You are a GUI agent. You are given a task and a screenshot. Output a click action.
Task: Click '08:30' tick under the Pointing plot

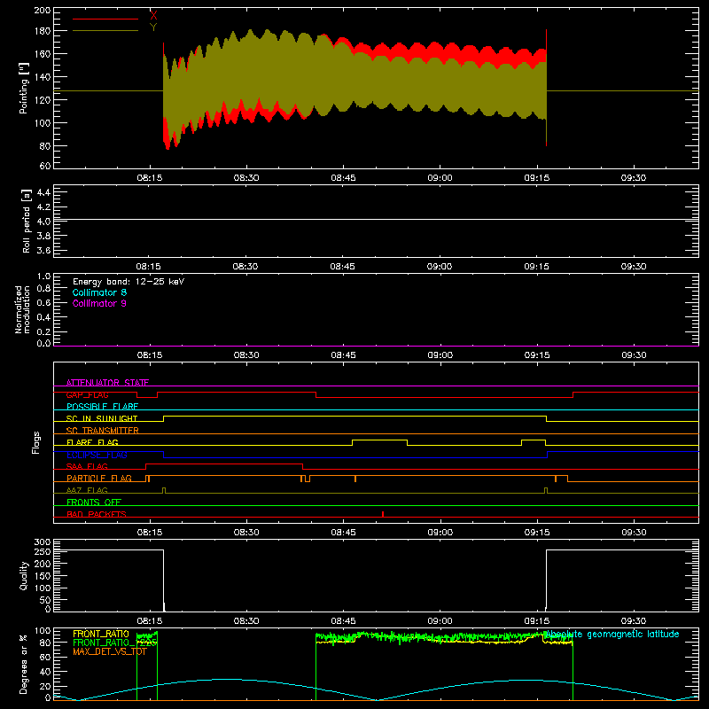pyautogui.click(x=246, y=178)
